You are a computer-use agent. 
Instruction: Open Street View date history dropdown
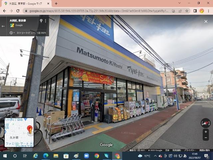[12, 33]
